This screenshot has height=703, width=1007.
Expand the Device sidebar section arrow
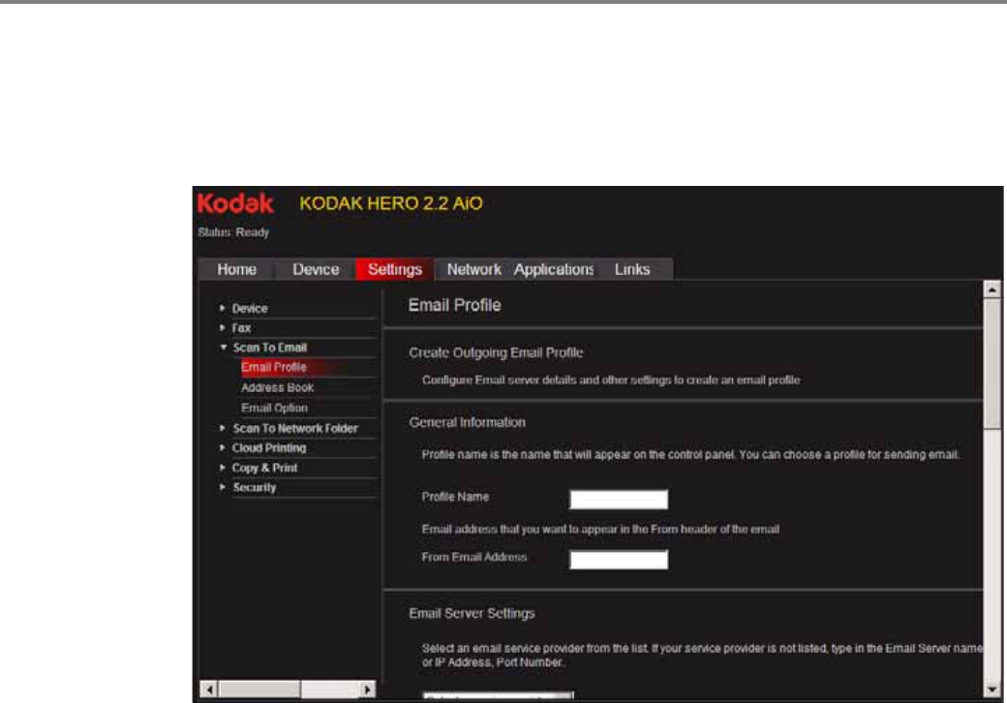click(x=222, y=308)
